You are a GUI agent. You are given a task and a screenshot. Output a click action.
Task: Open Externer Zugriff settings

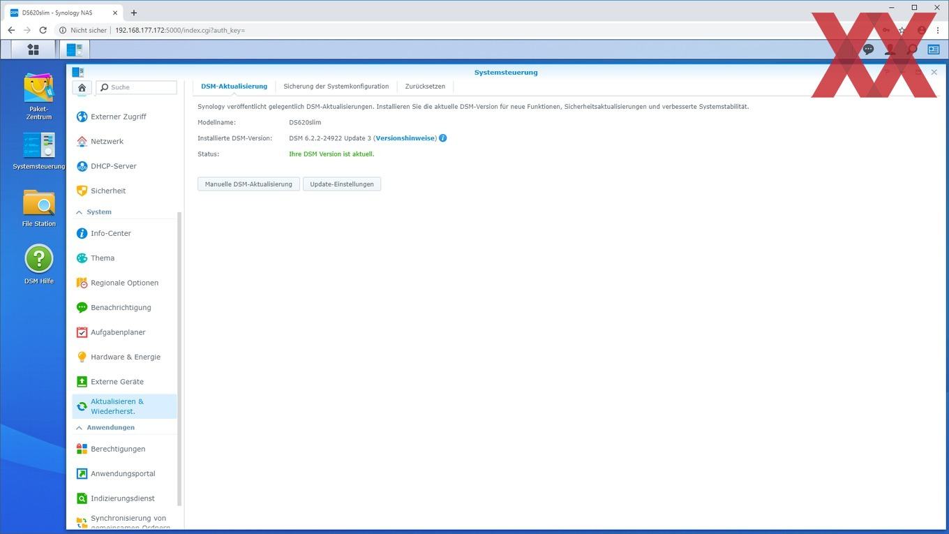point(124,117)
